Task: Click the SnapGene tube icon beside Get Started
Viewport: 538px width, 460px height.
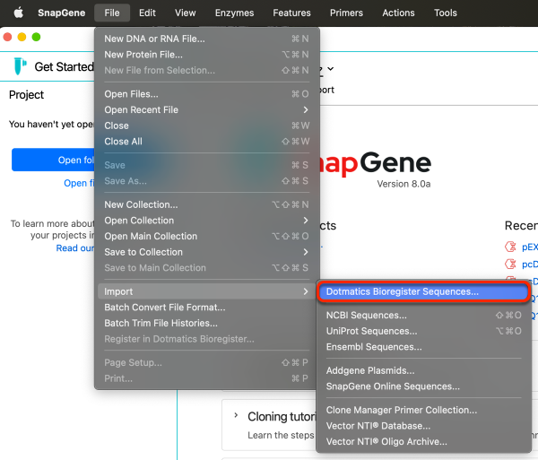Action: 20,66
